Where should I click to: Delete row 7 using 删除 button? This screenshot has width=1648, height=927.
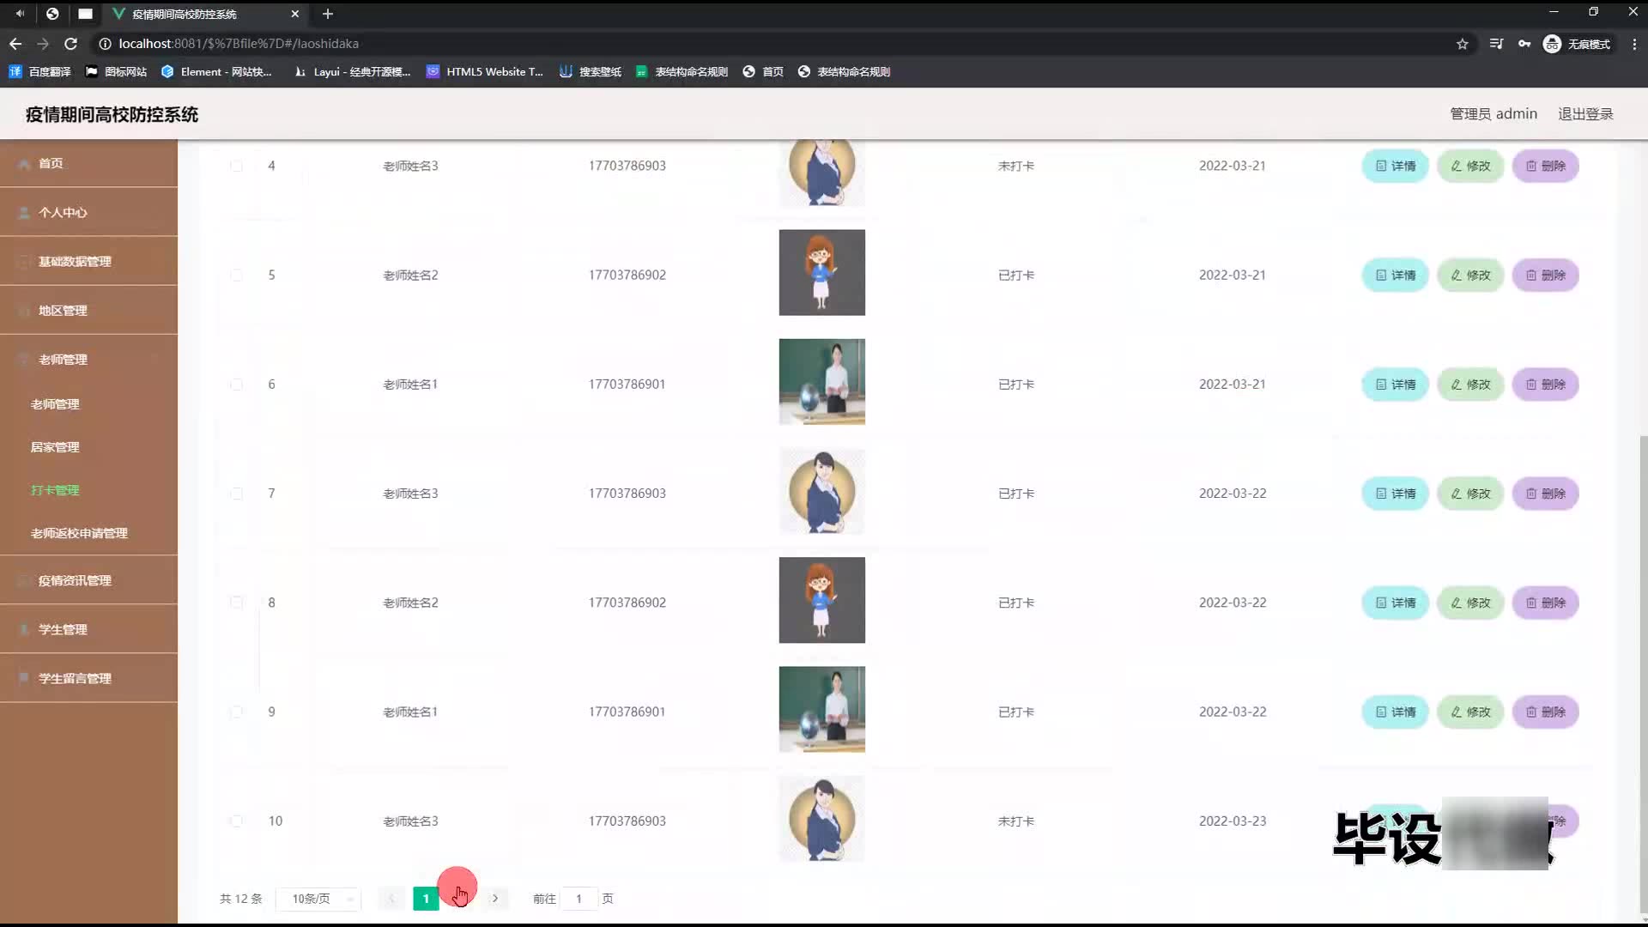pos(1545,494)
